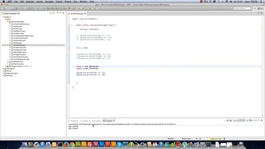Expand the Ornek project
265x149 pixels.
[x=3, y=71]
